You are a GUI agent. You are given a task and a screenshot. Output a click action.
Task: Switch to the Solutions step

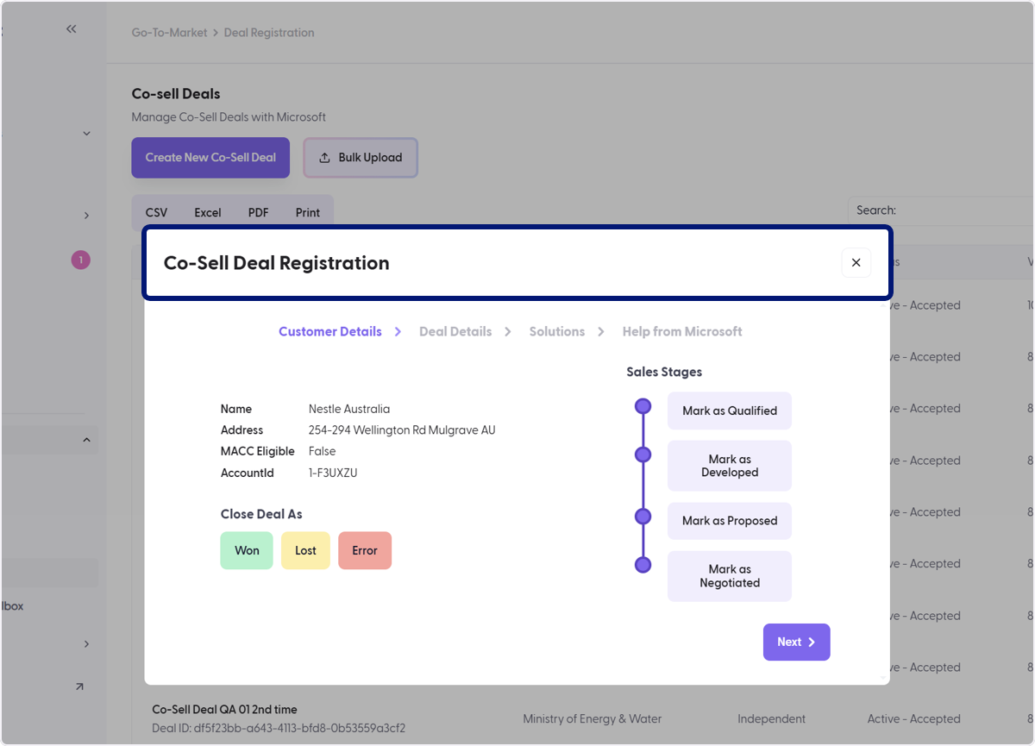coord(557,331)
